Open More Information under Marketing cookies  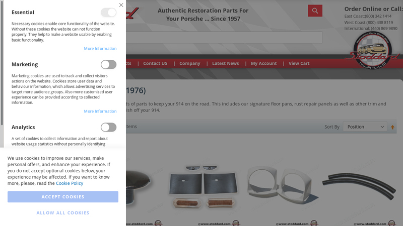click(100, 111)
